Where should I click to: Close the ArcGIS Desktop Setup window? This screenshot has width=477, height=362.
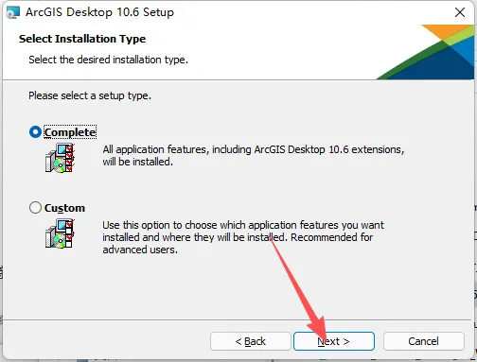tap(460, 12)
